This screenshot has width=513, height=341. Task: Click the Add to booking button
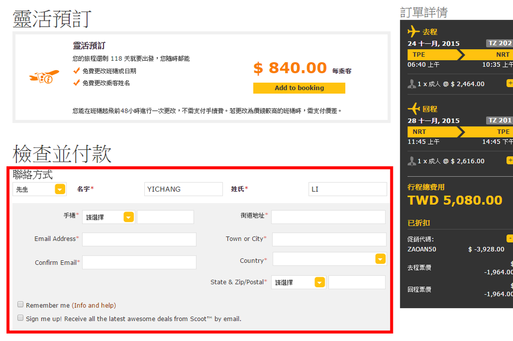coord(299,88)
